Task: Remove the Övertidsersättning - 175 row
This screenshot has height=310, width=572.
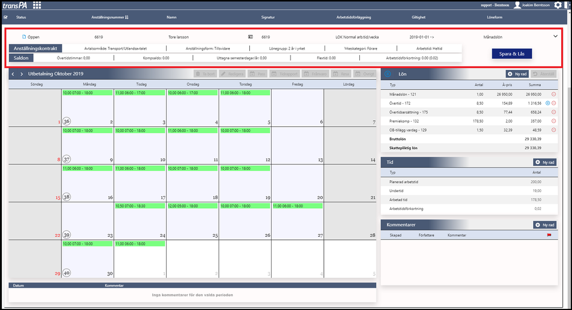Action: pos(554,112)
